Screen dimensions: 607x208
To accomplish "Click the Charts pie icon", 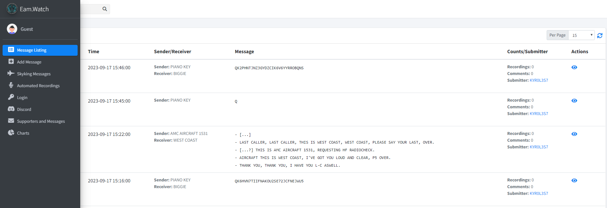I will pyautogui.click(x=11, y=133).
